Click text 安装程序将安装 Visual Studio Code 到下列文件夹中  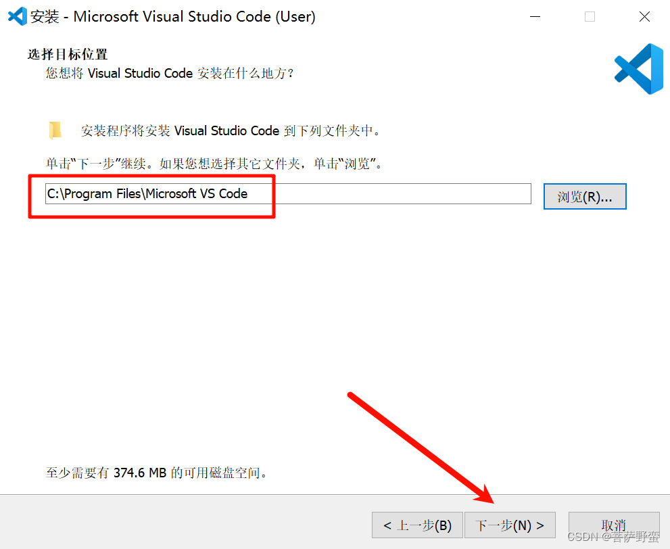(x=231, y=130)
